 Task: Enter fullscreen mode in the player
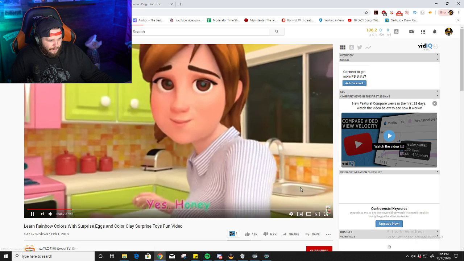(x=326, y=214)
